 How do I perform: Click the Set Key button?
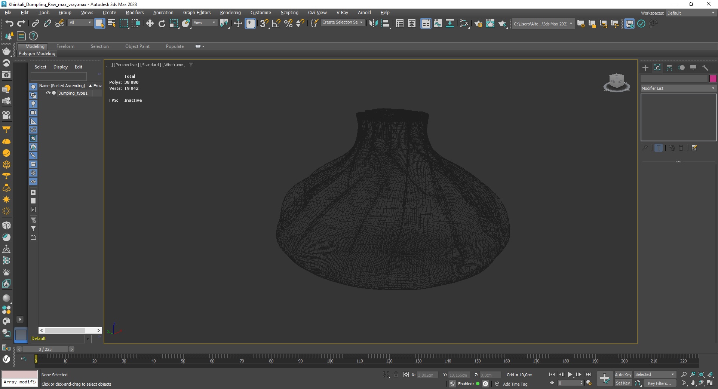pyautogui.click(x=623, y=383)
